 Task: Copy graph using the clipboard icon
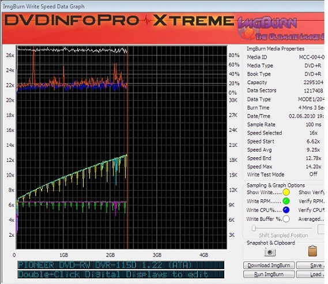(312, 251)
